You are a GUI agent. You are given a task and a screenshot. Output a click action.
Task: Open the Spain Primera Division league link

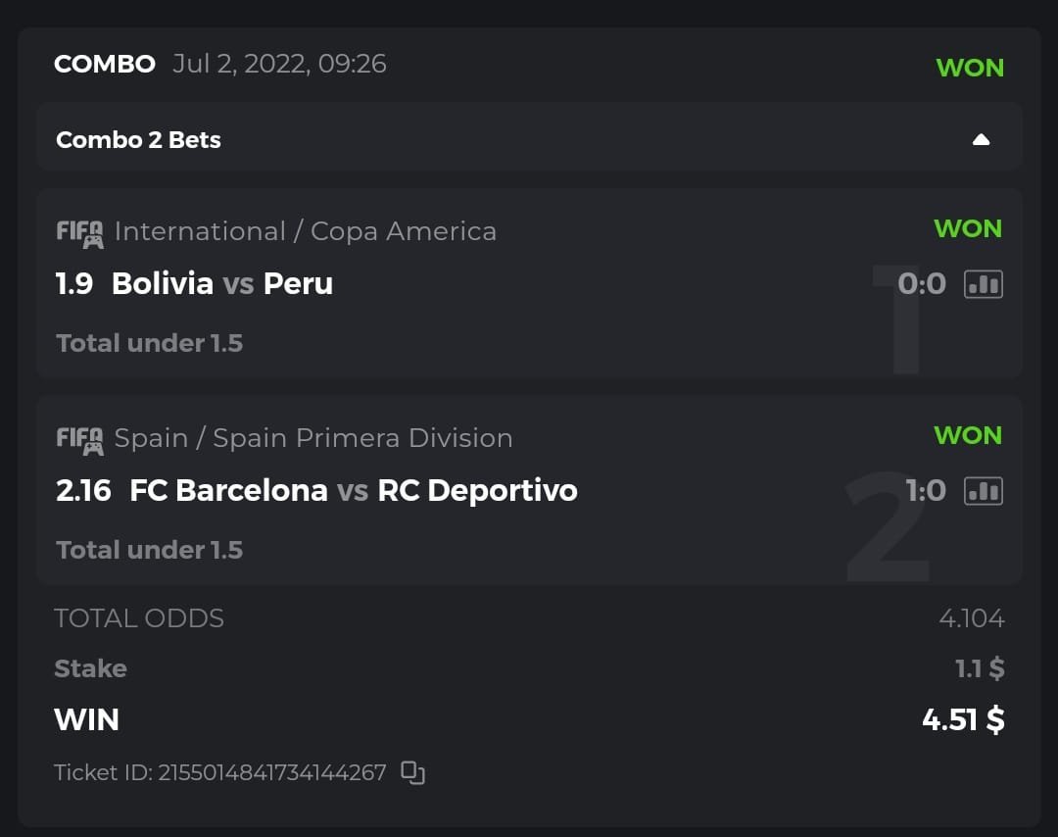(313, 438)
